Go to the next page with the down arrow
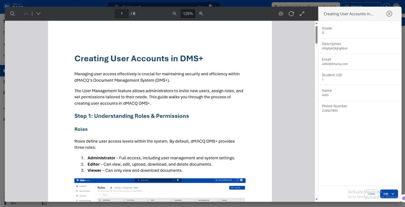Viewport: 405px width, 207px height. pos(38,14)
